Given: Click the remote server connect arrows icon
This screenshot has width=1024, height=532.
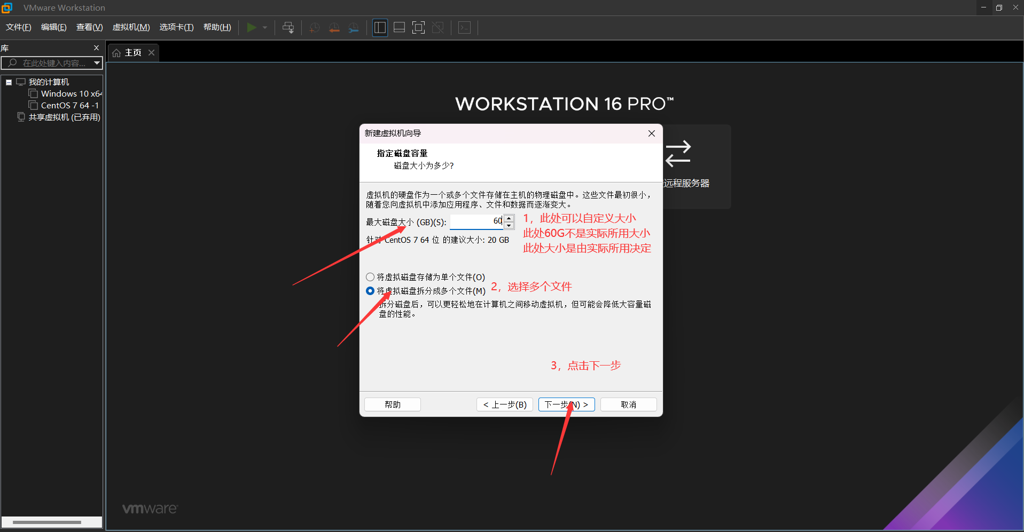Looking at the screenshot, I should pos(678,154).
